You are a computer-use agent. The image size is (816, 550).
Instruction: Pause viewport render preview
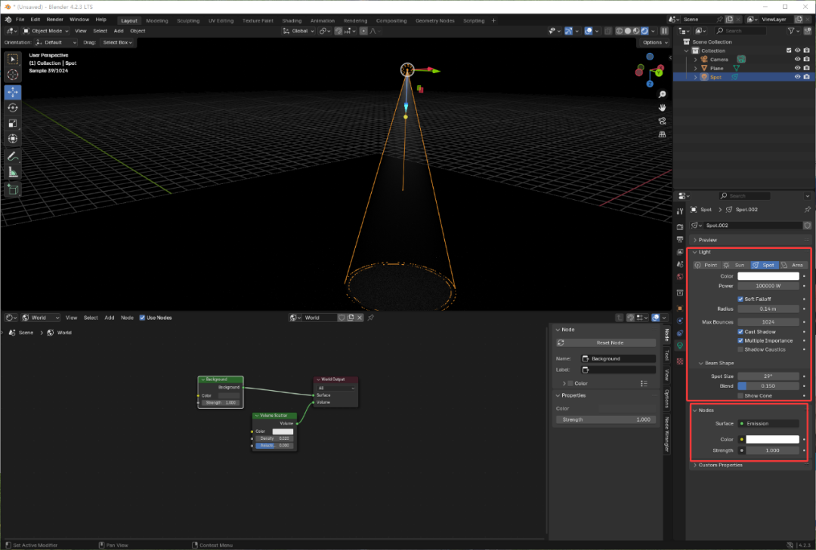pos(664,31)
